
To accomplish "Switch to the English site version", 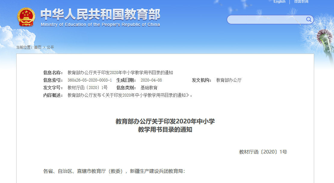I will tap(279, 2).
